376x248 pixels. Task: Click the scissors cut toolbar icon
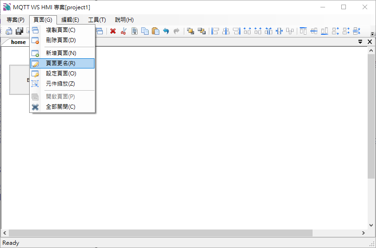pyautogui.click(x=124, y=31)
